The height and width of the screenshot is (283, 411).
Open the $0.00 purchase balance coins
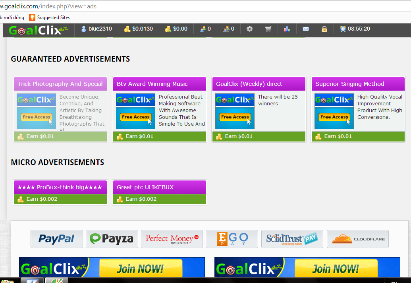point(168,29)
